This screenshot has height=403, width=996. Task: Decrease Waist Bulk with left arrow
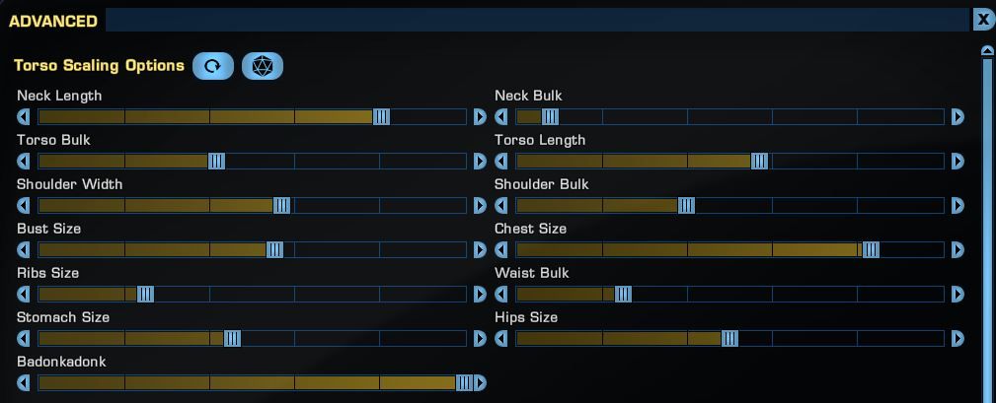[x=501, y=294]
